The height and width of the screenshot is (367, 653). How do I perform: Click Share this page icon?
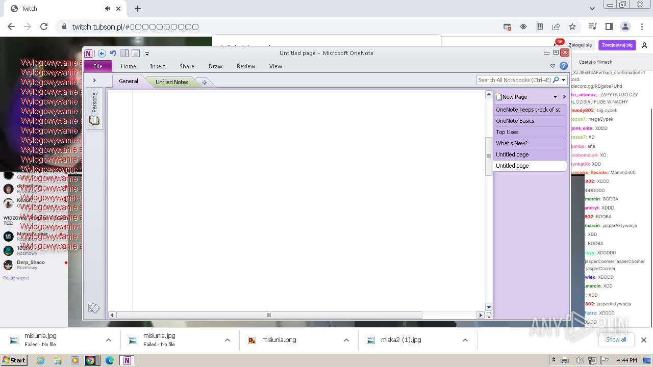pos(556,27)
